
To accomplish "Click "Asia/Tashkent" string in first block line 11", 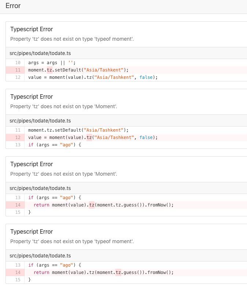I will 103,70.
